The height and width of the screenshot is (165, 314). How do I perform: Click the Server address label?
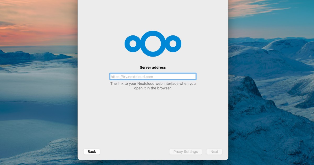pyautogui.click(x=153, y=67)
